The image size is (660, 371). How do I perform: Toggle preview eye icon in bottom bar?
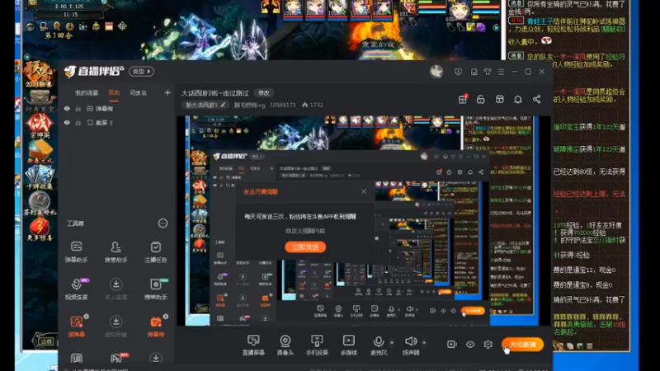470,345
